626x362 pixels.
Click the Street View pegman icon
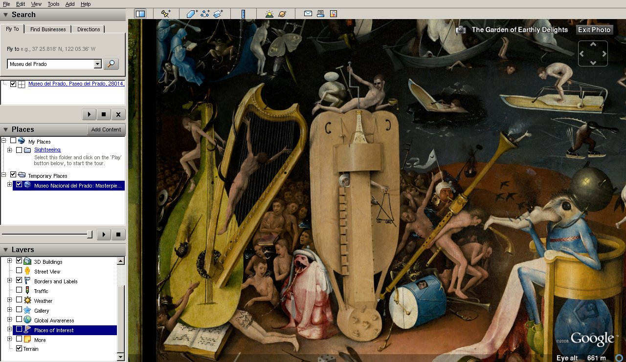point(27,271)
